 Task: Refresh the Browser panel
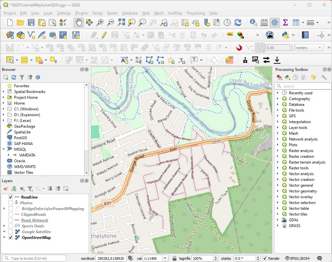coord(13,77)
